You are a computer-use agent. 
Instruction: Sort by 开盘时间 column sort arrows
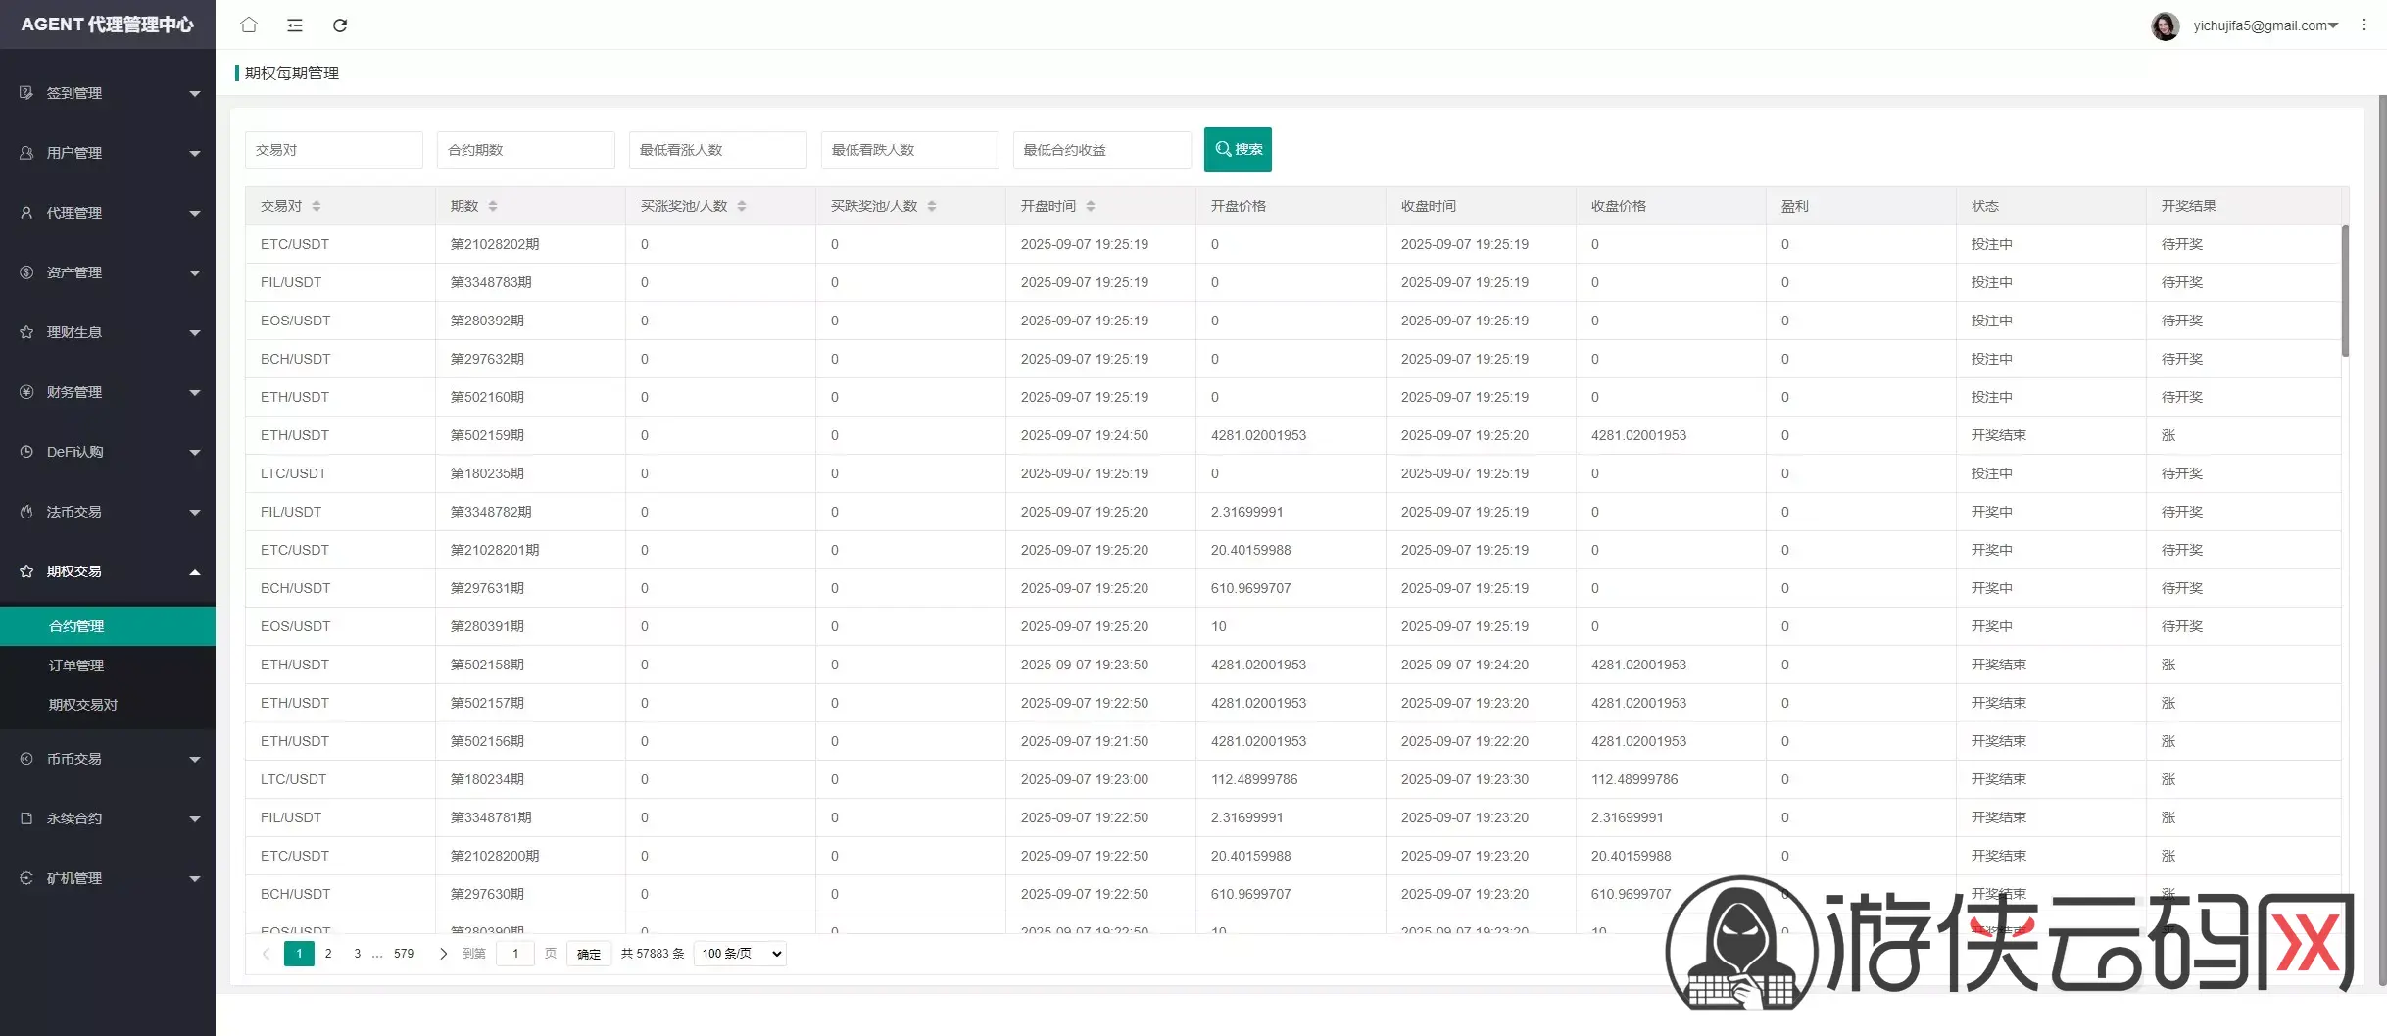tap(1091, 206)
